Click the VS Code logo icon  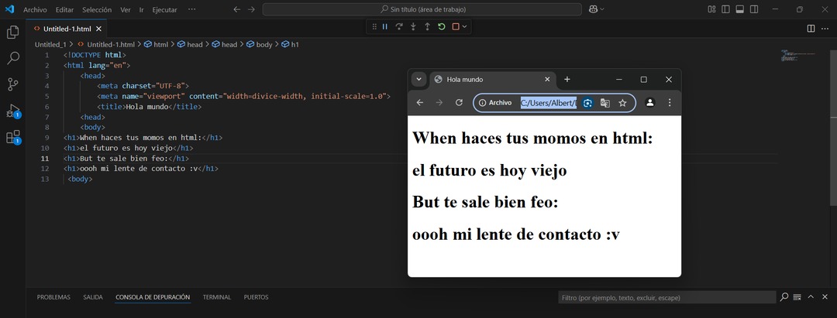pos(9,9)
